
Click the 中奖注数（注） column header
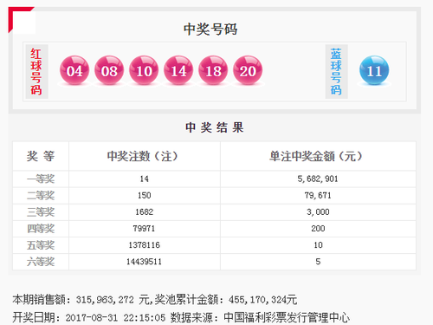[x=143, y=156]
